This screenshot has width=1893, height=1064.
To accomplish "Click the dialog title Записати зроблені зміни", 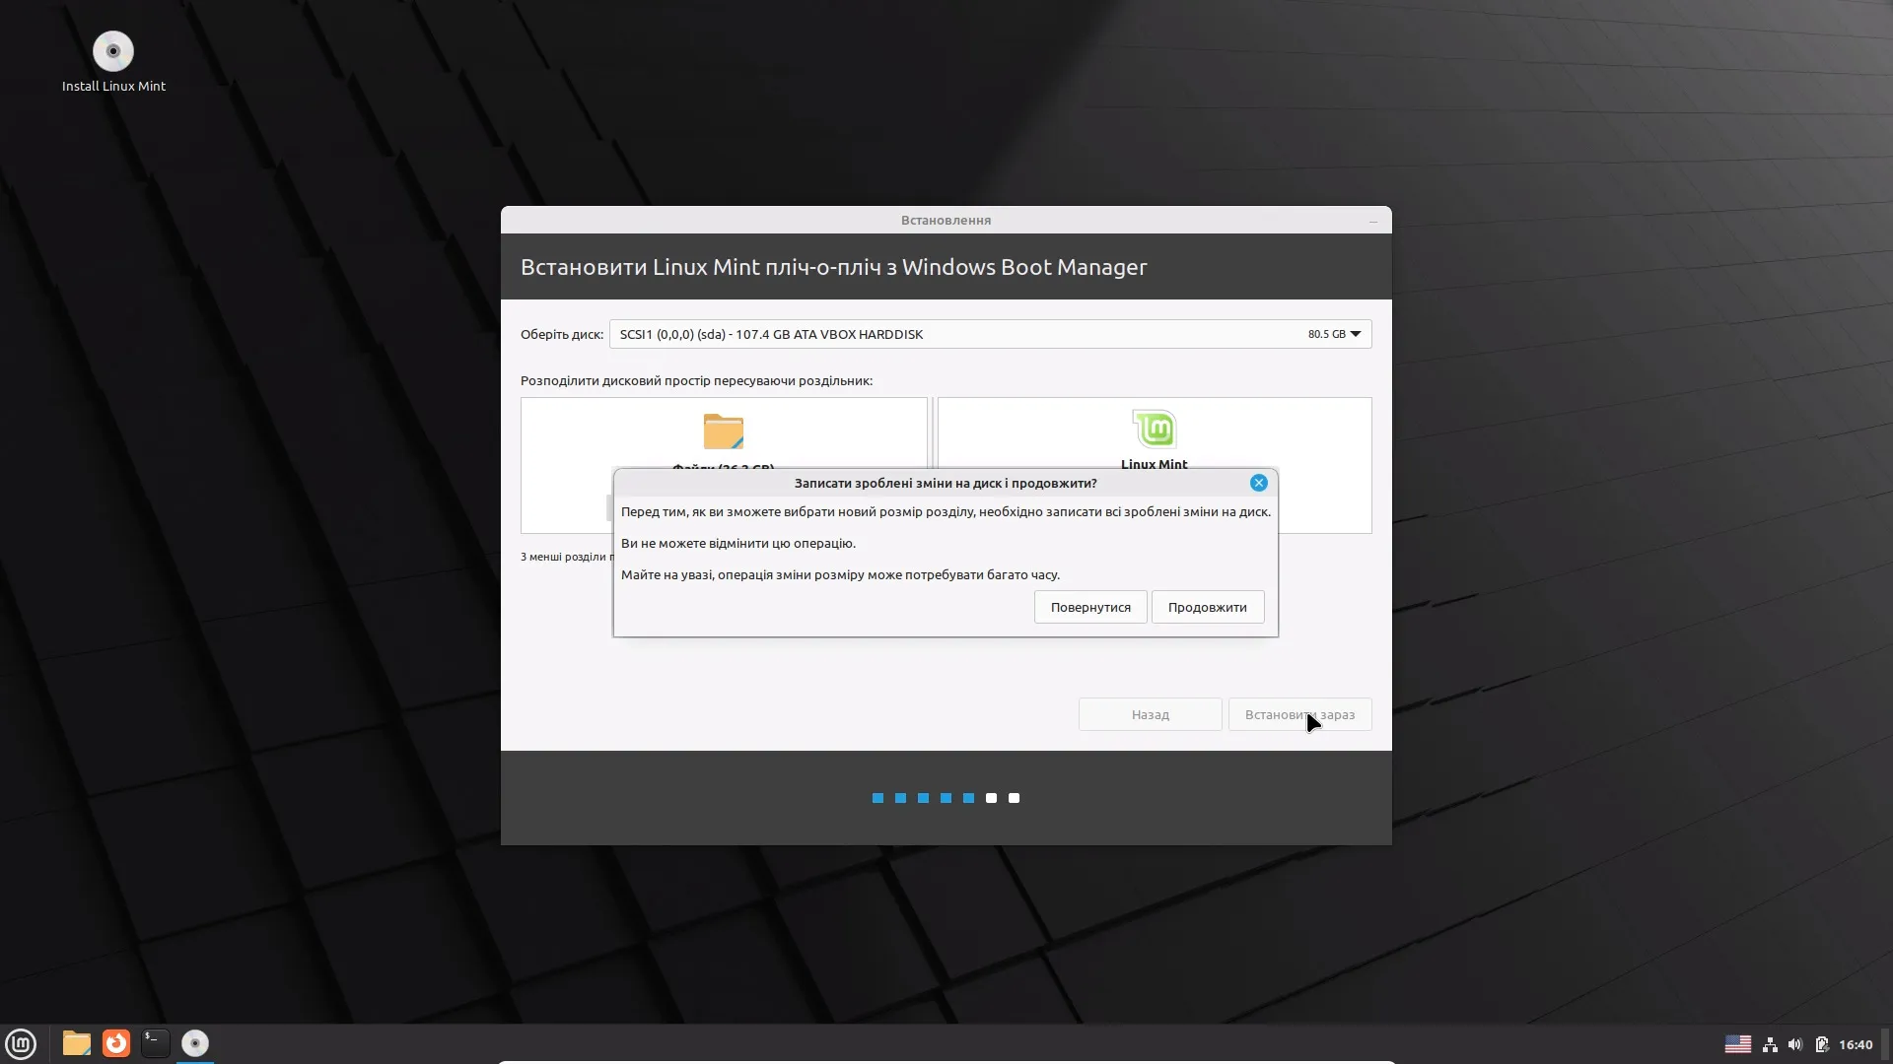I will pyautogui.click(x=946, y=483).
